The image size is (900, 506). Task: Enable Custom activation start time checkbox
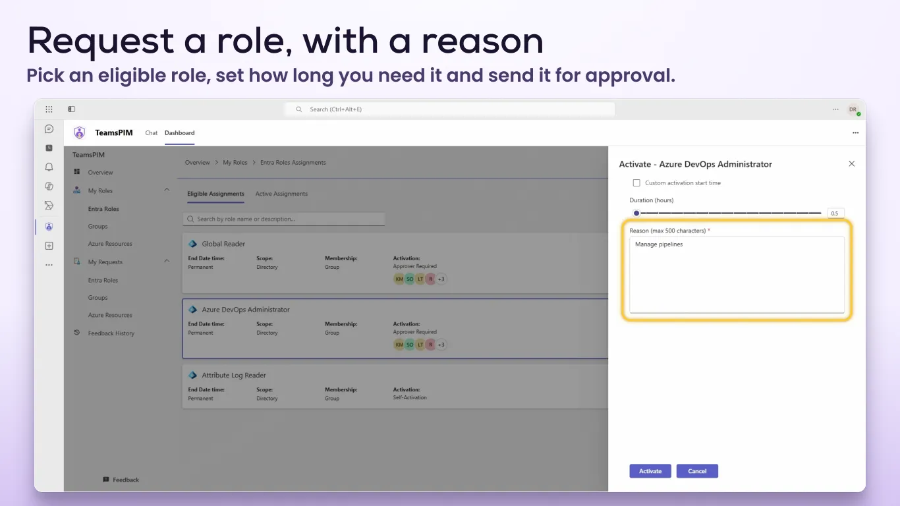point(636,183)
